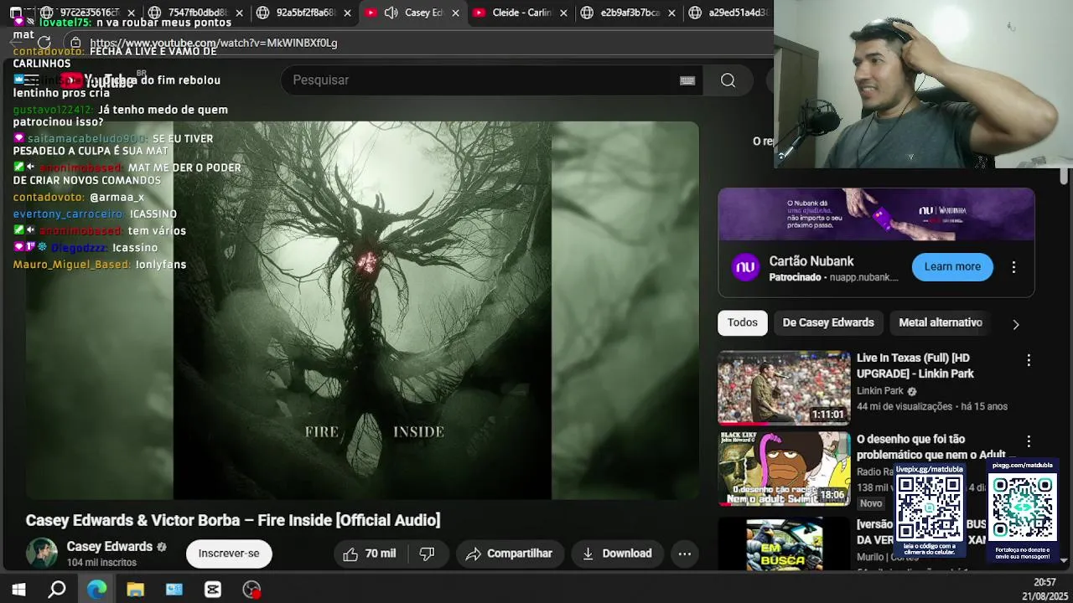The width and height of the screenshot is (1073, 603).
Task: Mute the Casey Edwards tab via speaker icon
Action: [391, 13]
